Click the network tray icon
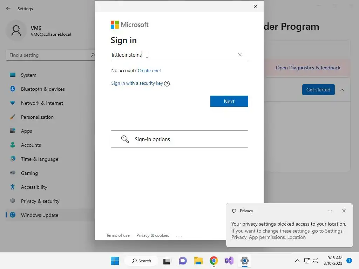 (x=307, y=261)
